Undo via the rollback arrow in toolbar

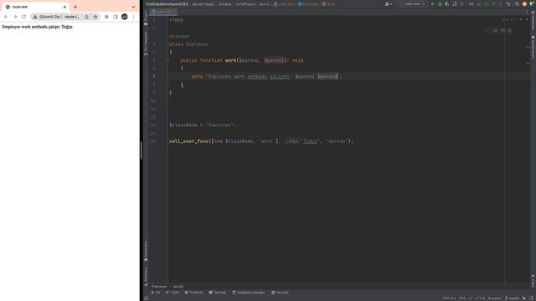coord(508,4)
